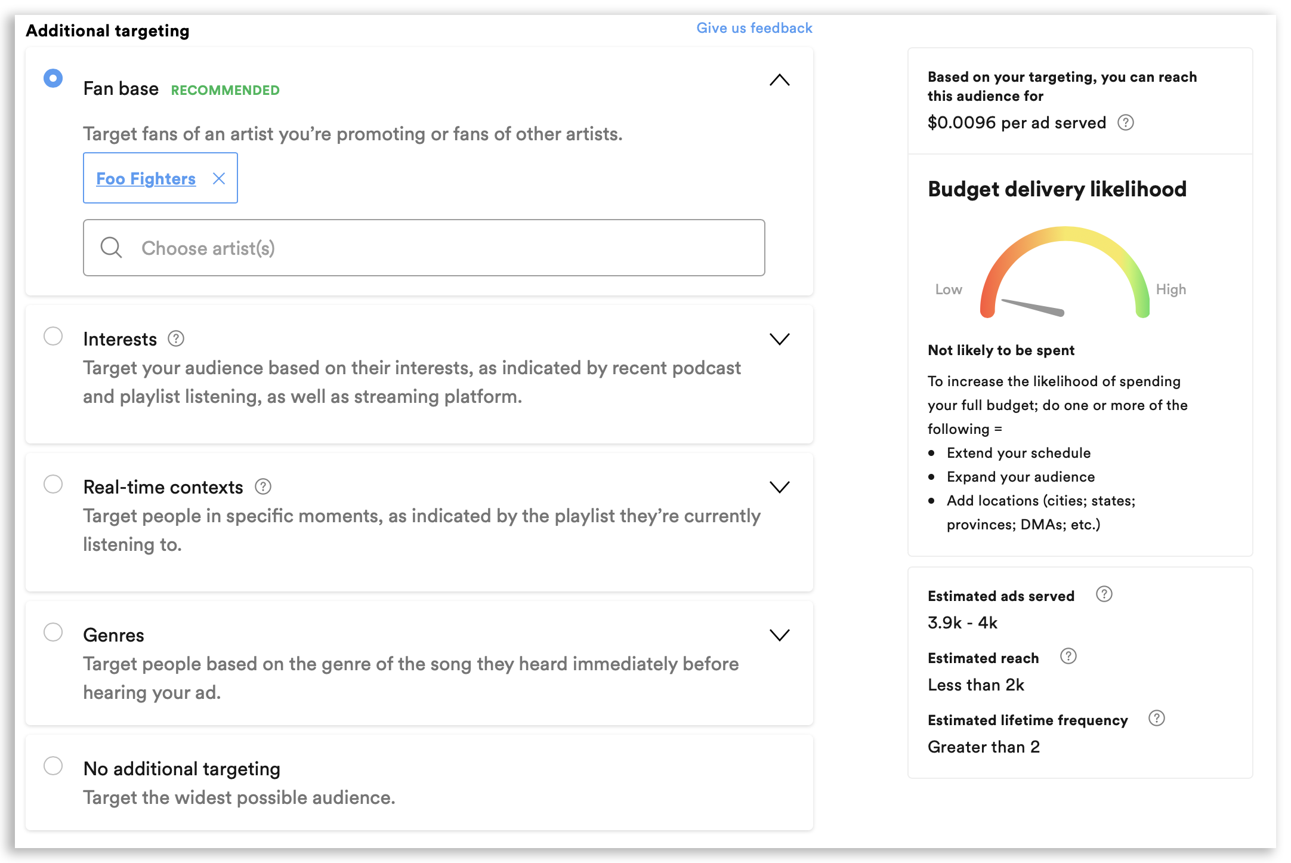This screenshot has width=1291, height=863.
Task: Click the Not likely to be spent status
Action: (x=1001, y=350)
